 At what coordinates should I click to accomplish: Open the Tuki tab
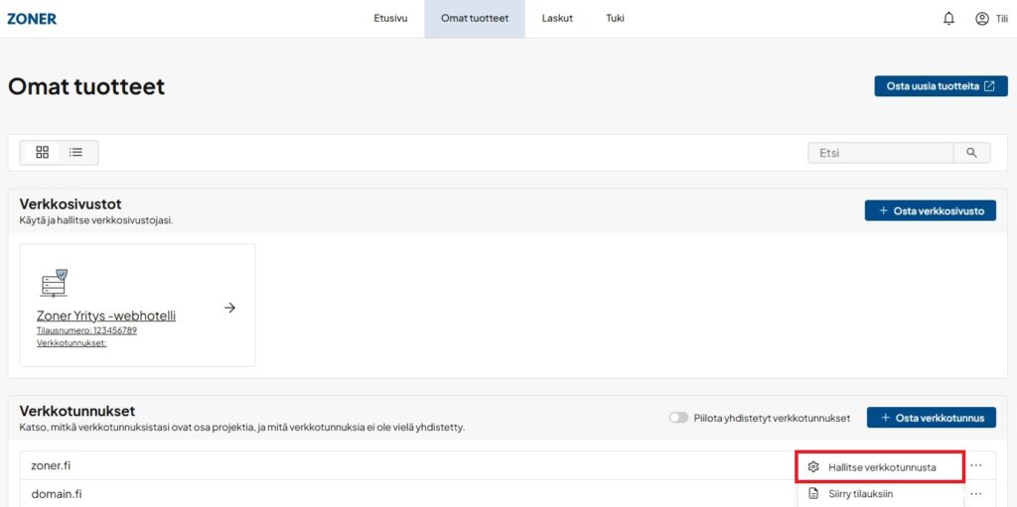coord(615,18)
